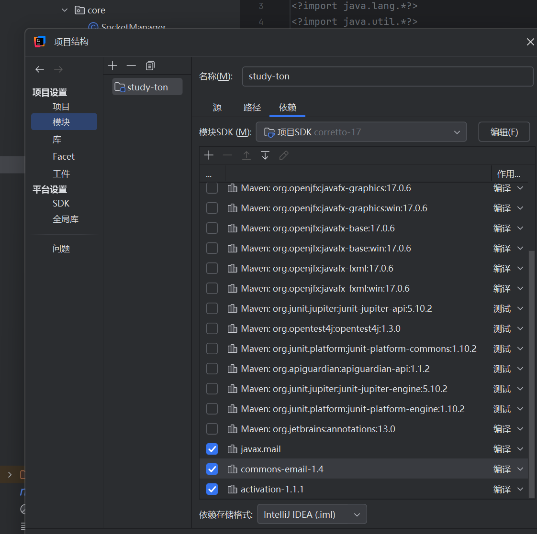Click the library icon beside javax.mail

tap(233, 449)
